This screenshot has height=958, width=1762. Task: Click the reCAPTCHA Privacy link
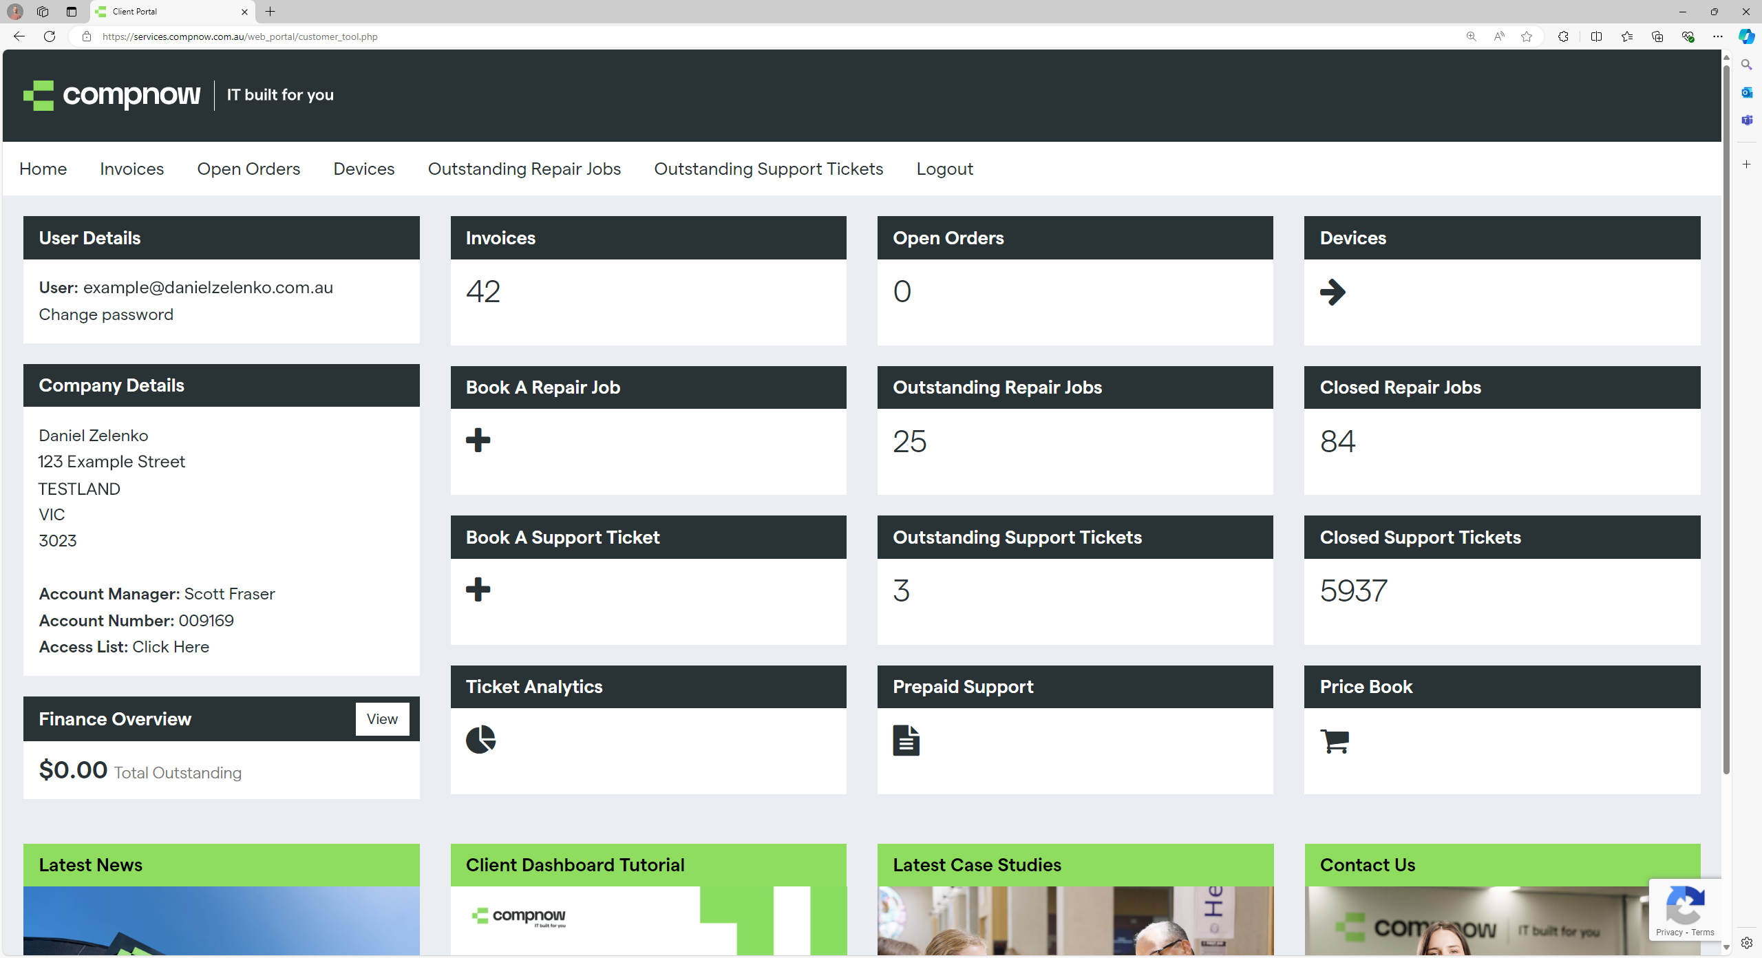click(x=1669, y=932)
